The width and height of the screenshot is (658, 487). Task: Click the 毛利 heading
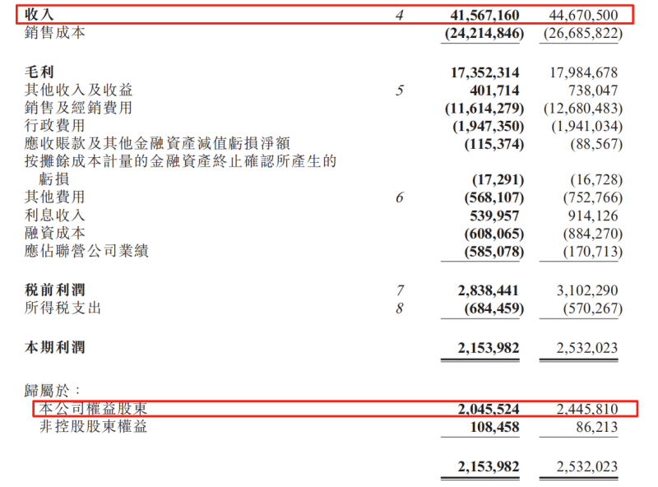pos(39,72)
